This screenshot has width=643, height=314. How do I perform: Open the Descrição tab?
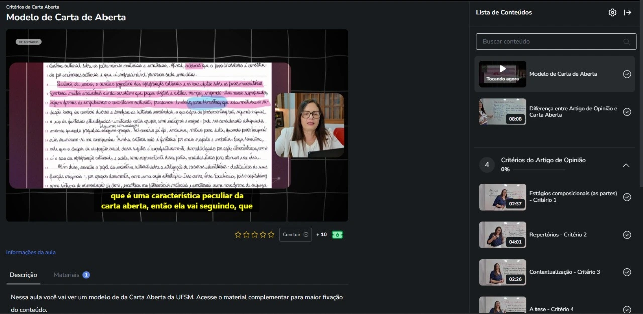click(23, 275)
